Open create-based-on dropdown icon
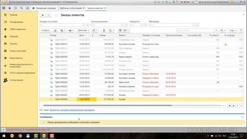 click(63, 30)
